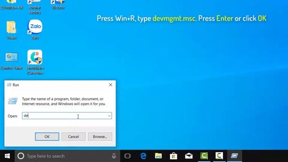
Task: Close the Run dialog
Action: (111, 85)
